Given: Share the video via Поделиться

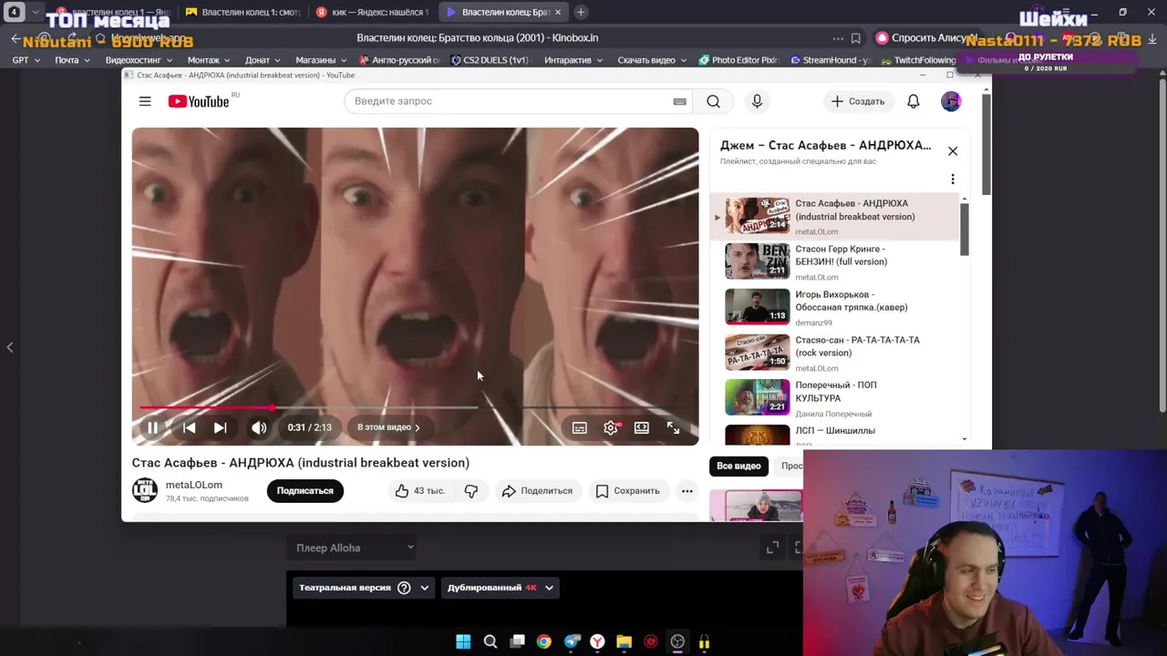Looking at the screenshot, I should click(537, 491).
